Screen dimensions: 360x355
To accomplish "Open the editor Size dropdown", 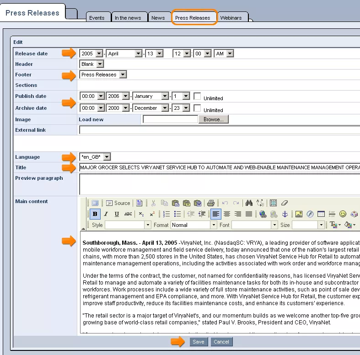I will click(308, 225).
